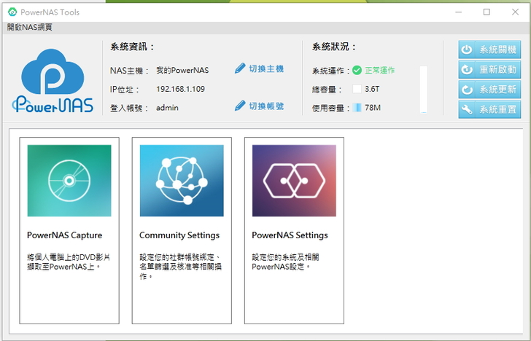Click the green checkmark status icon
This screenshot has height=341, width=531.
pyautogui.click(x=357, y=71)
